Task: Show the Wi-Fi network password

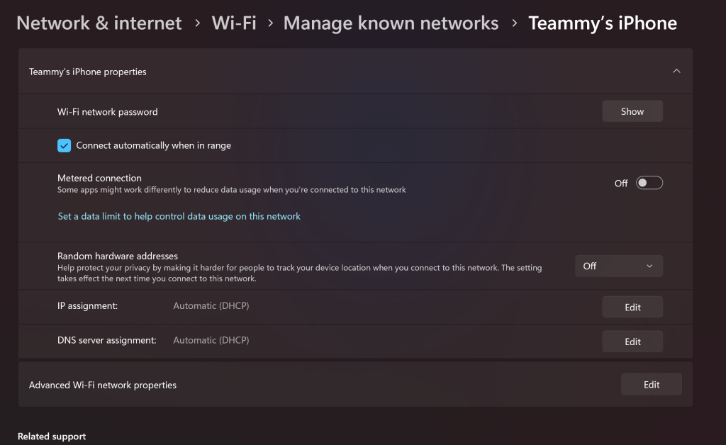Action: 632,111
